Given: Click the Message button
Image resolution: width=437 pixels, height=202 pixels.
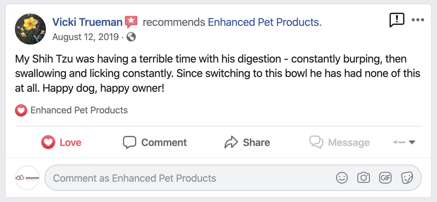Looking at the screenshot, I should 339,142.
